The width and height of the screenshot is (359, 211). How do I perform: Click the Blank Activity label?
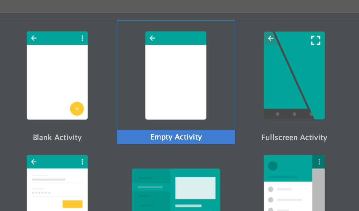[x=57, y=137]
